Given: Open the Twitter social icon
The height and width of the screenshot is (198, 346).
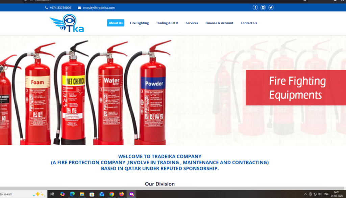Looking at the screenshot, I should pos(271,7).
